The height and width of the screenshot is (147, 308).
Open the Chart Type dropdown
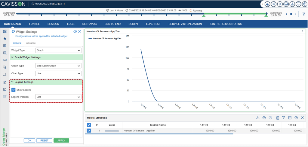pos(59,74)
